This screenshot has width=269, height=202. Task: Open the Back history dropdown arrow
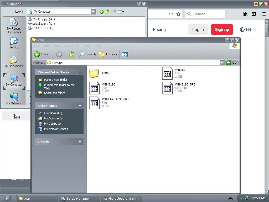pos(52,54)
